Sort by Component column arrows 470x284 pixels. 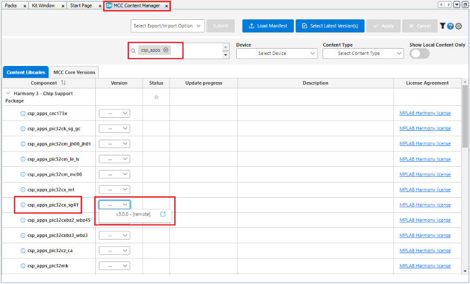click(x=63, y=83)
